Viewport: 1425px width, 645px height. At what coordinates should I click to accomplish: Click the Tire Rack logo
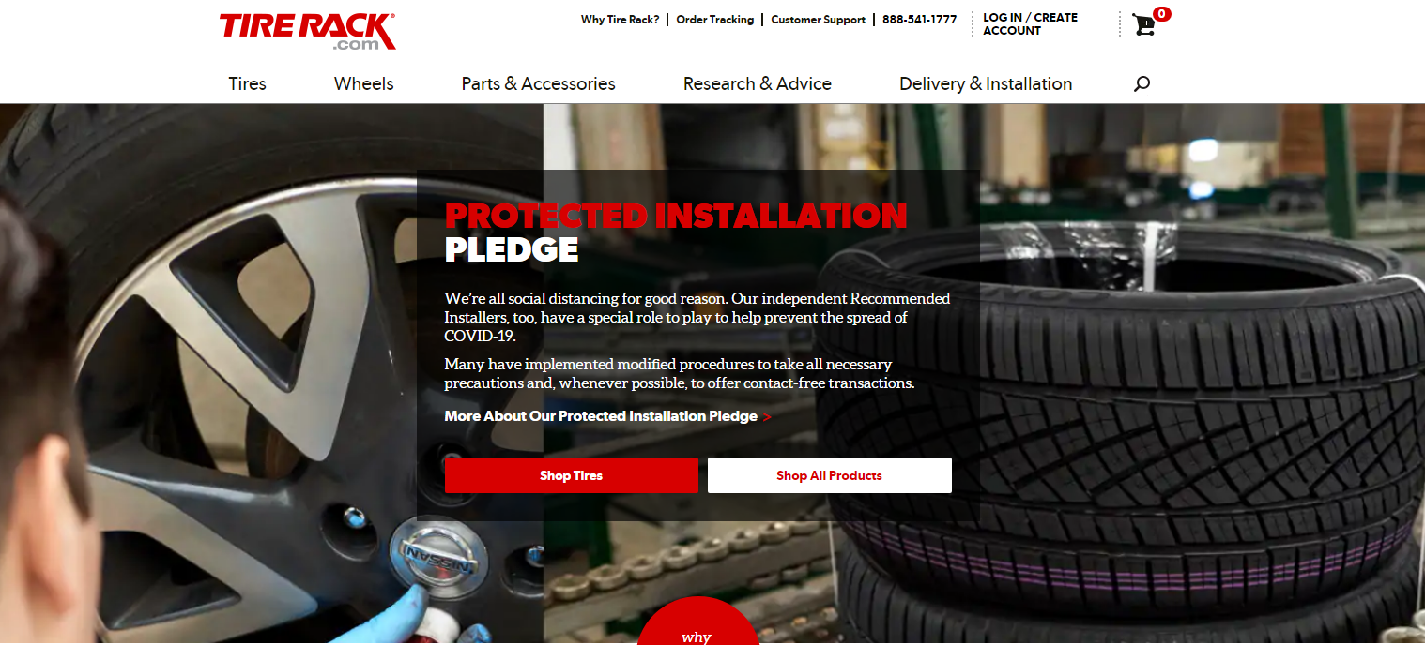pyautogui.click(x=308, y=31)
